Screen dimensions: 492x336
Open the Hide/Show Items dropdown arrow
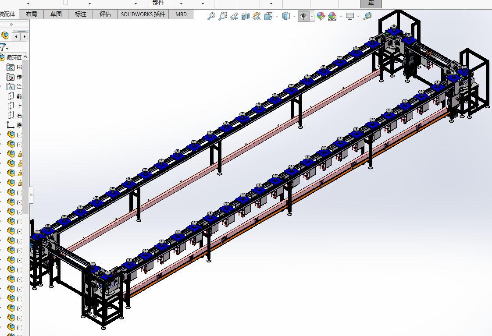(312, 16)
